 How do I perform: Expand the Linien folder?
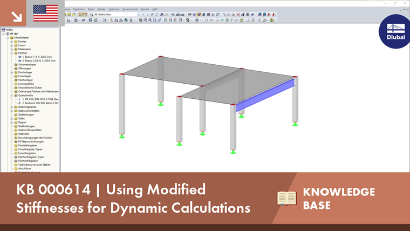pos(11,45)
